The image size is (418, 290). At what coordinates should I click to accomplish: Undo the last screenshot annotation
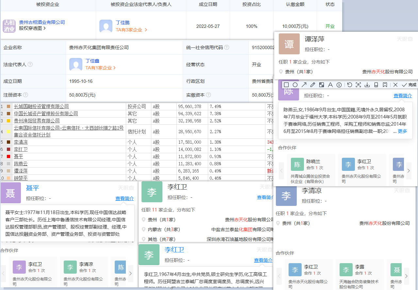[x=349, y=85]
